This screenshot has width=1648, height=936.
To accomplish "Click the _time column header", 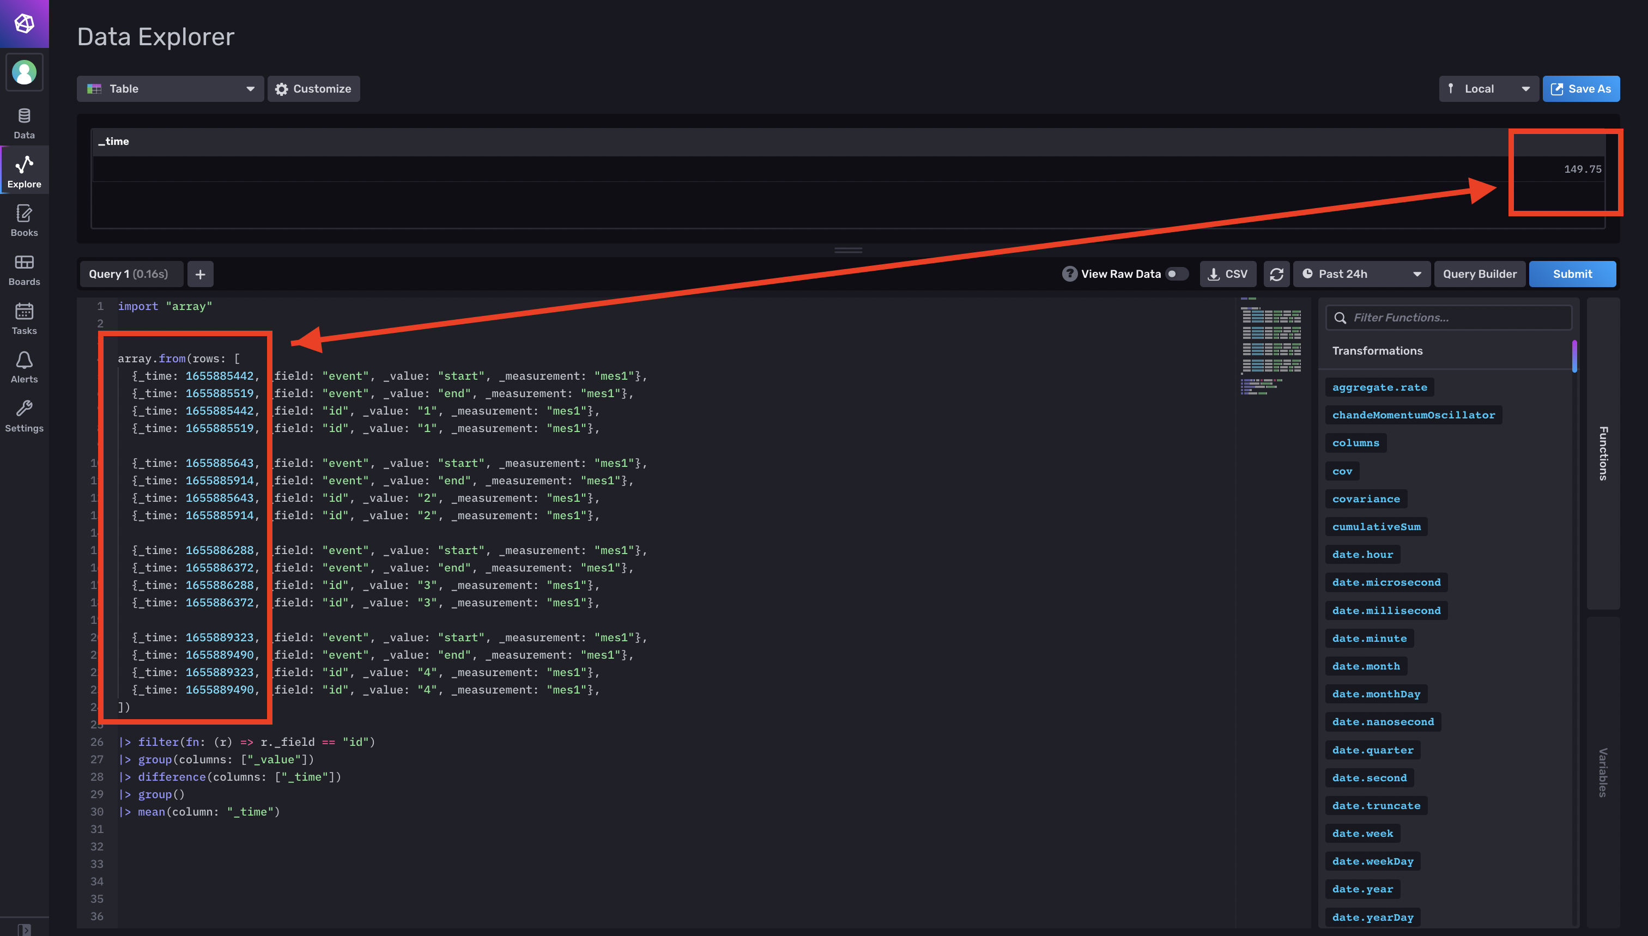I will 114,142.
